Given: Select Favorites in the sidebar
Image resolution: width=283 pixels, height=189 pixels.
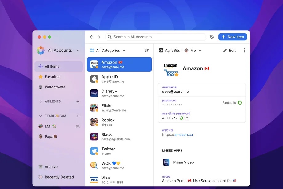Looking at the screenshot, I should coord(52,77).
